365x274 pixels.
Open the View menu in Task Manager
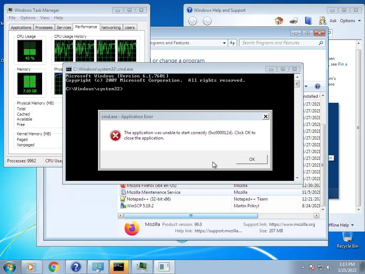point(45,18)
